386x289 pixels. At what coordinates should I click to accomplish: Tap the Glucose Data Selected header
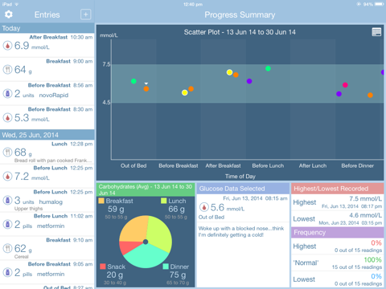243,189
